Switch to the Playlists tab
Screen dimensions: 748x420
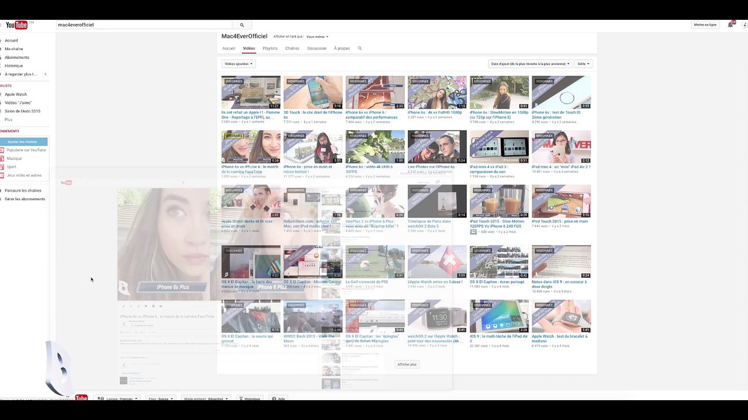pos(270,48)
